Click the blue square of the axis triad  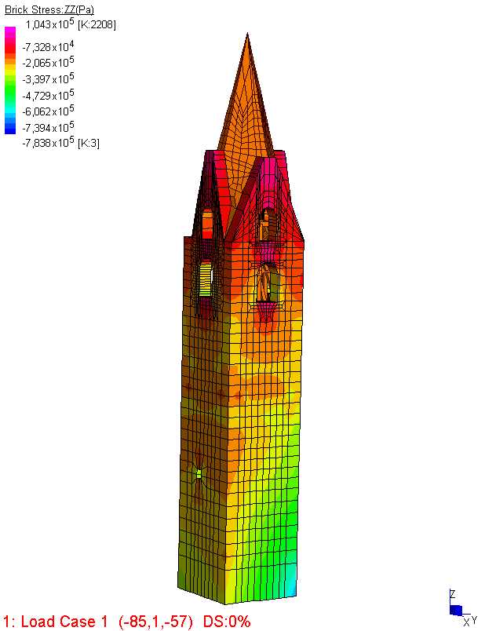[x=455, y=610]
